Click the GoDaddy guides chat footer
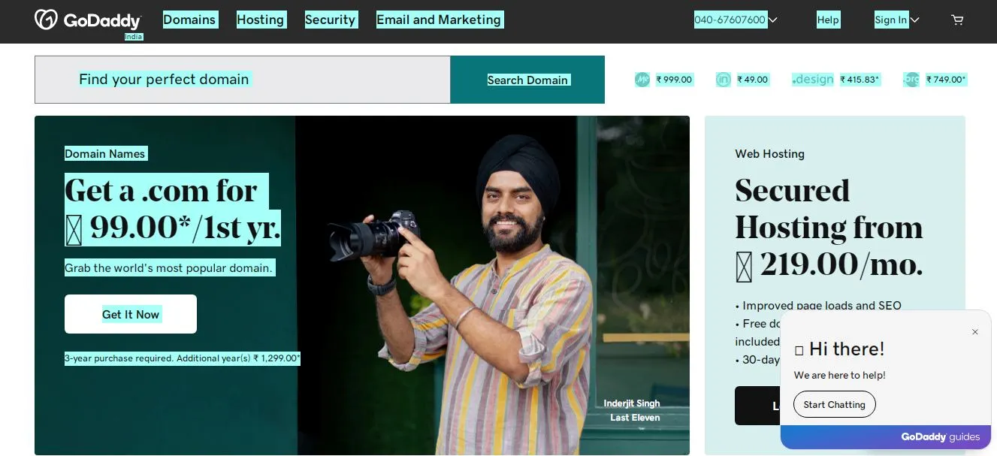997x456 pixels. [x=886, y=436]
